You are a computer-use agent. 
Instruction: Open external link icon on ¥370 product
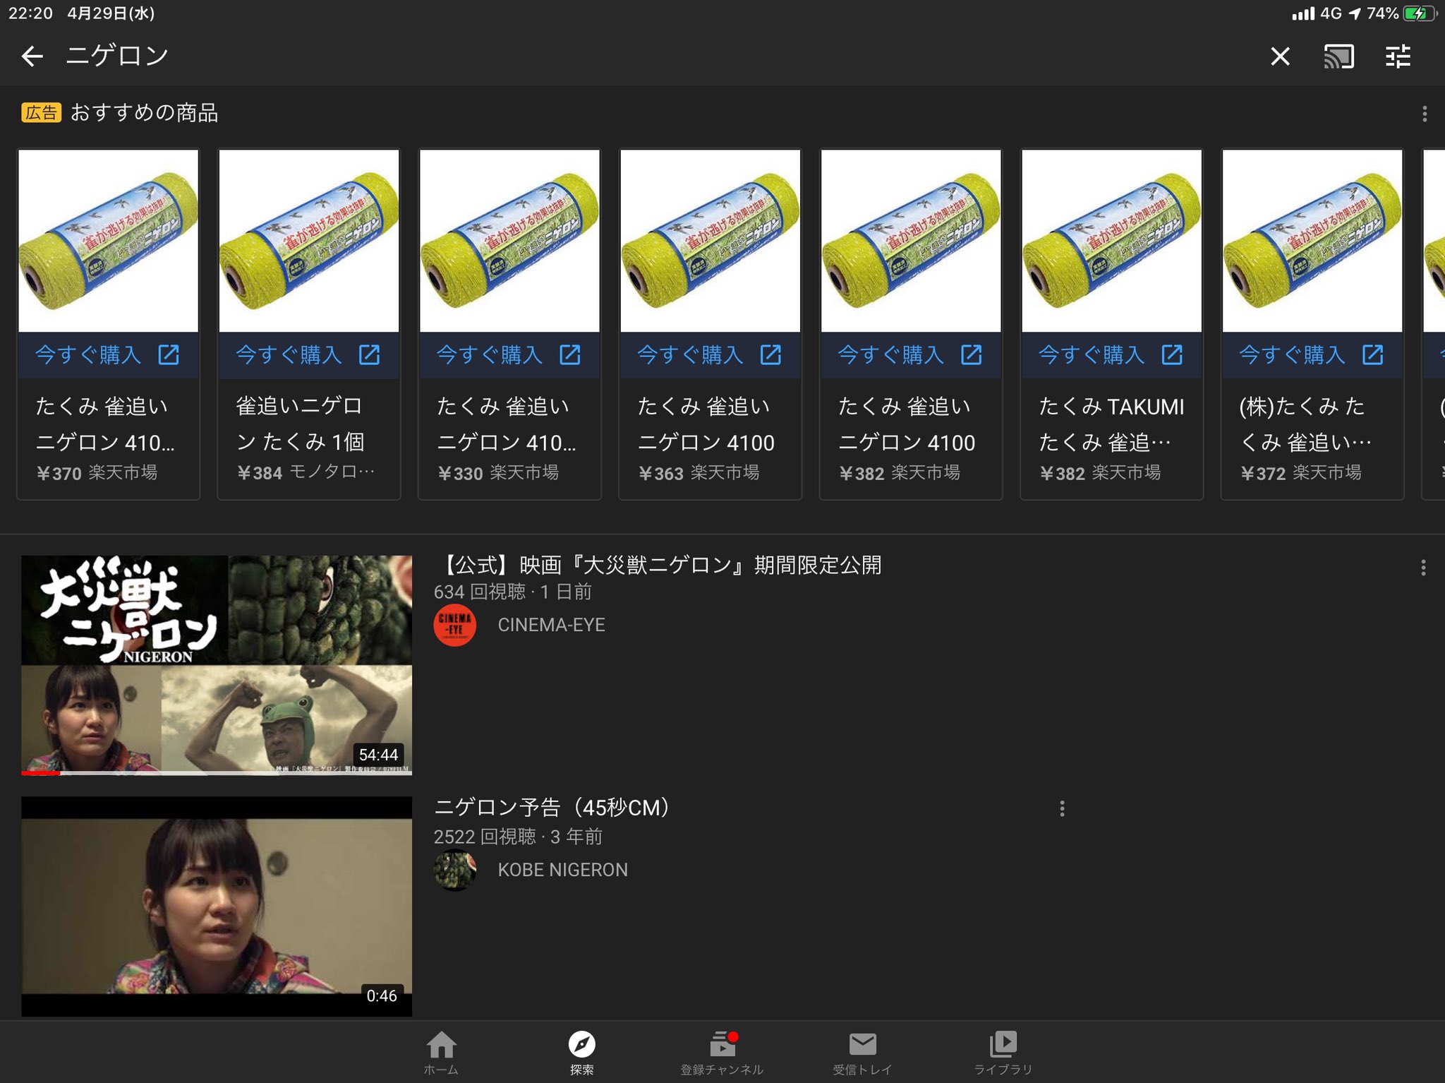[x=169, y=354]
